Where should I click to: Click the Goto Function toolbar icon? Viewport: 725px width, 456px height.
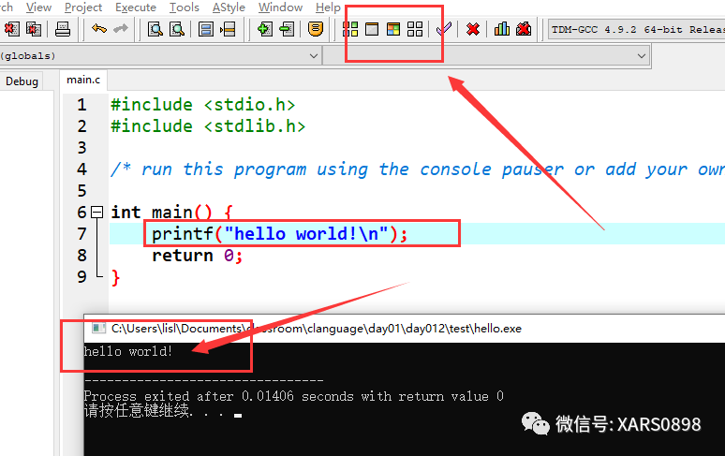[x=205, y=29]
